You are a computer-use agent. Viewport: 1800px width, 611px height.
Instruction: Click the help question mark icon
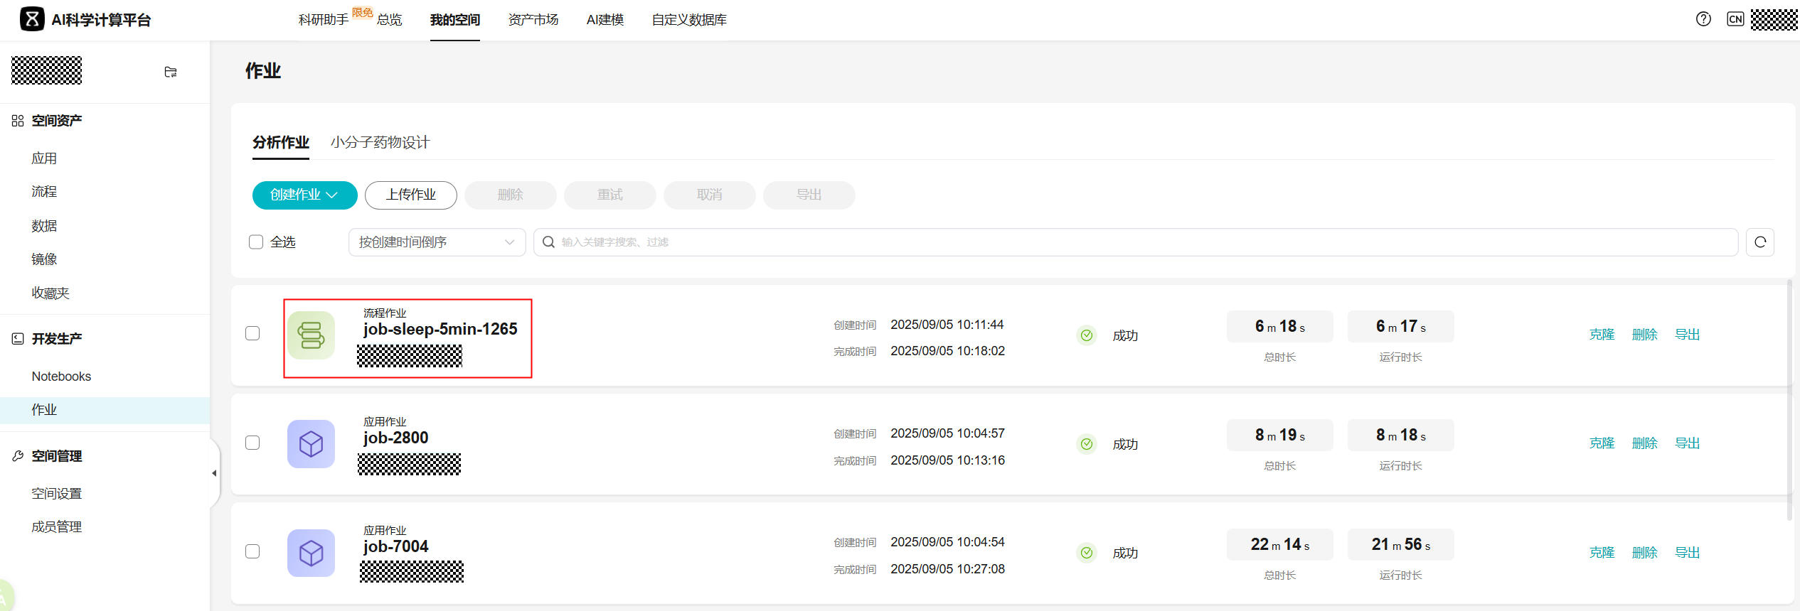tap(1703, 19)
